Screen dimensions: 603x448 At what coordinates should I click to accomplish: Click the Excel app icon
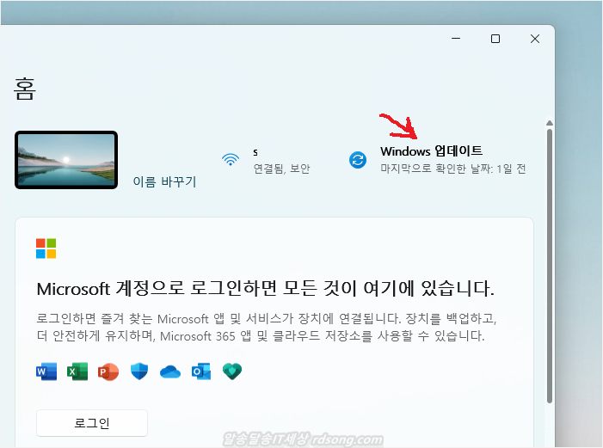77,371
